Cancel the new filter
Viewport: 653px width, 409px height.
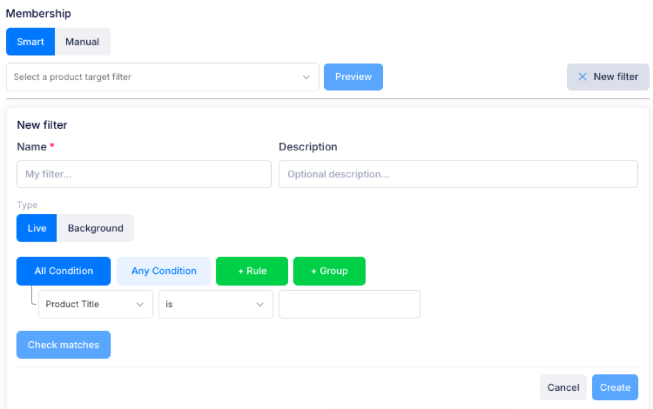(563, 388)
